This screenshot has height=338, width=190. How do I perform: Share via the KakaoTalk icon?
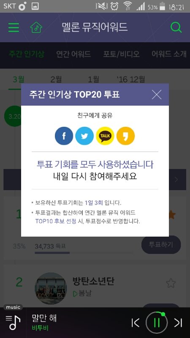pyautogui.click(x=105, y=136)
